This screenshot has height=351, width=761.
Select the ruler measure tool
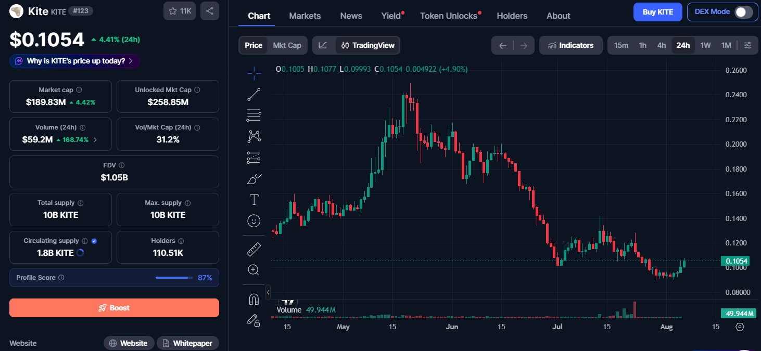click(254, 249)
